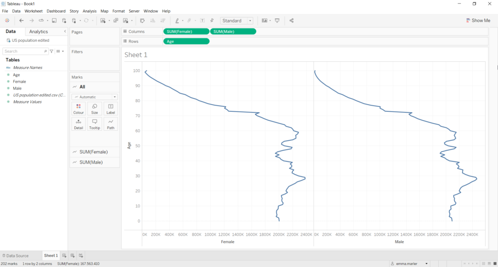Click the Undo back arrow
This screenshot has height=267, width=498.
(x=21, y=20)
